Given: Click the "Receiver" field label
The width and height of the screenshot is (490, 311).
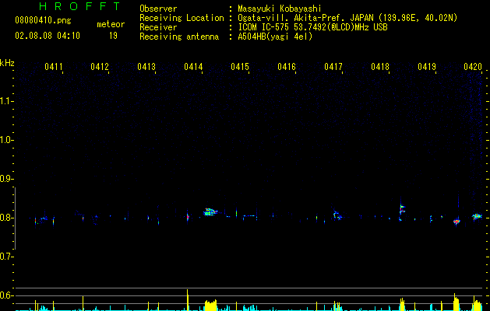Looking at the screenshot, I should (x=158, y=27).
